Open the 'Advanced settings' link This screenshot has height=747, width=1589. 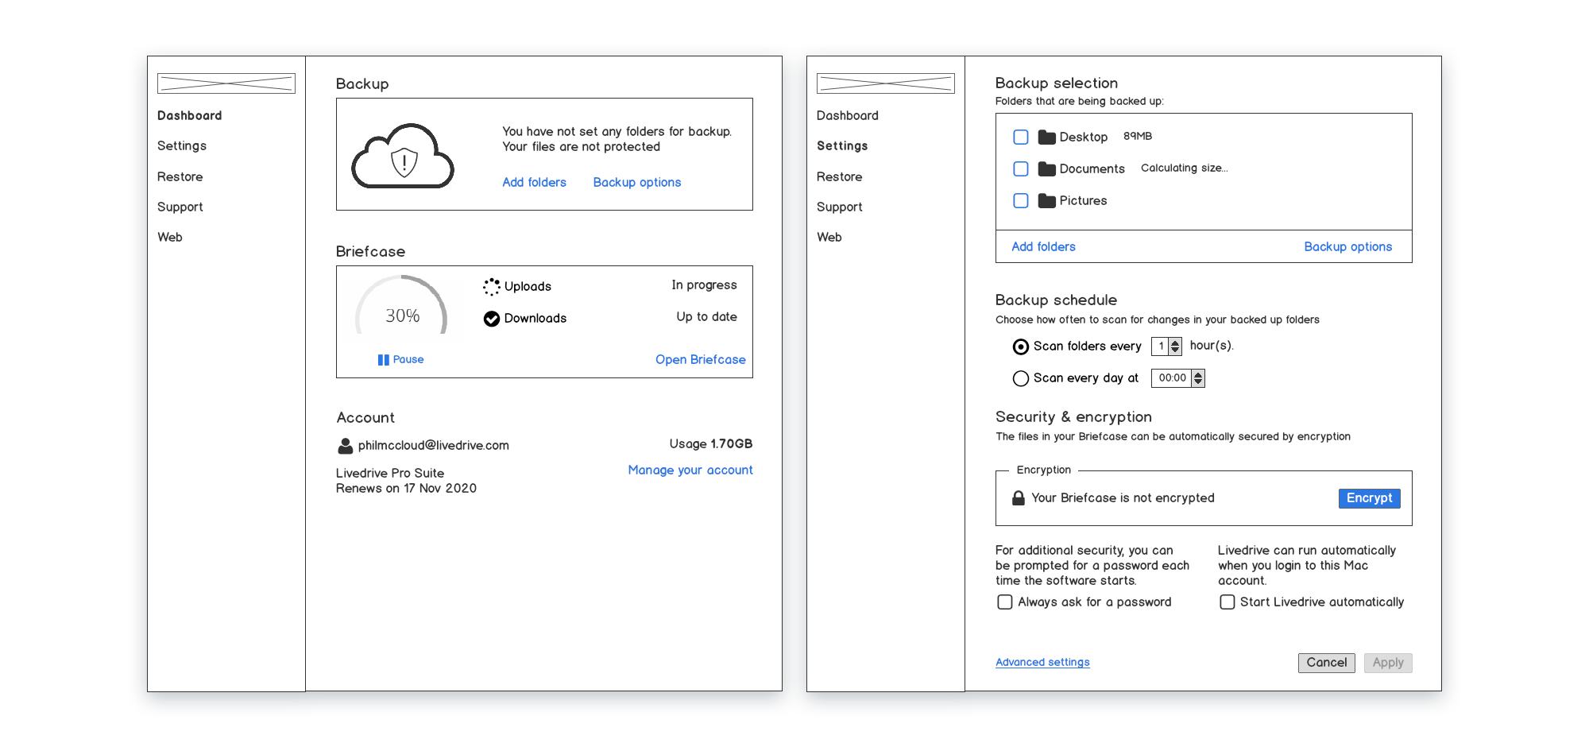click(1043, 663)
